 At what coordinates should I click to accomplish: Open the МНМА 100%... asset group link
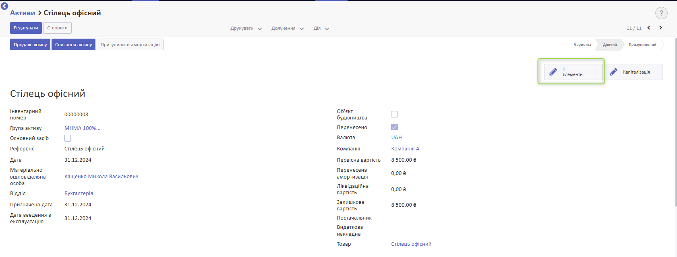(x=83, y=128)
